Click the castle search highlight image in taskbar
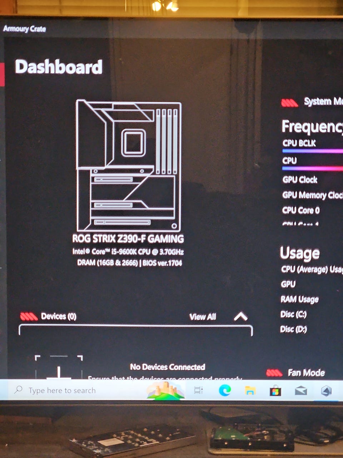Screen dimensions: 343x458 (165, 390)
